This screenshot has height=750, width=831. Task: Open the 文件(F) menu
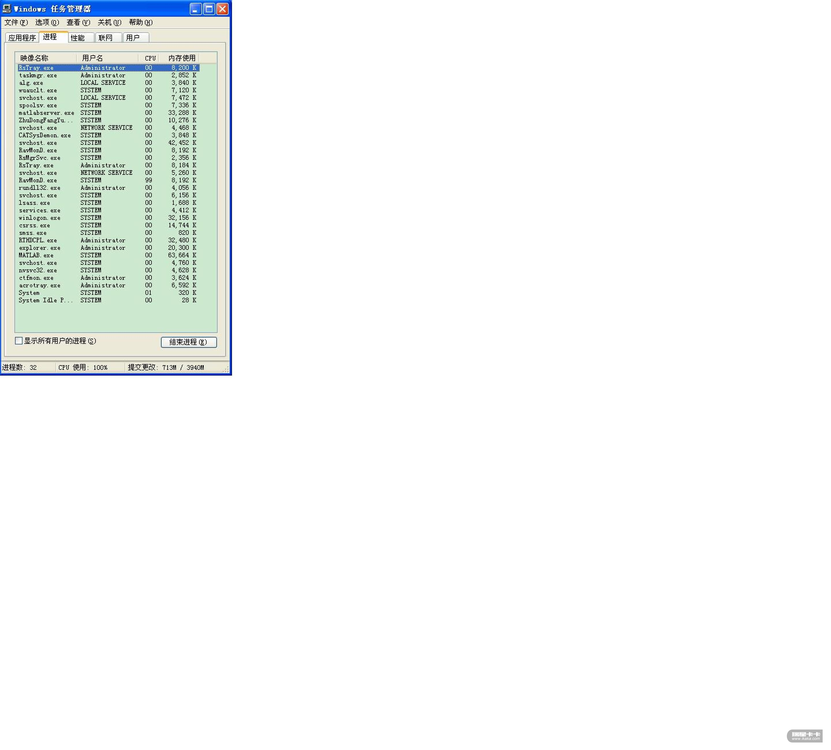click(x=16, y=22)
